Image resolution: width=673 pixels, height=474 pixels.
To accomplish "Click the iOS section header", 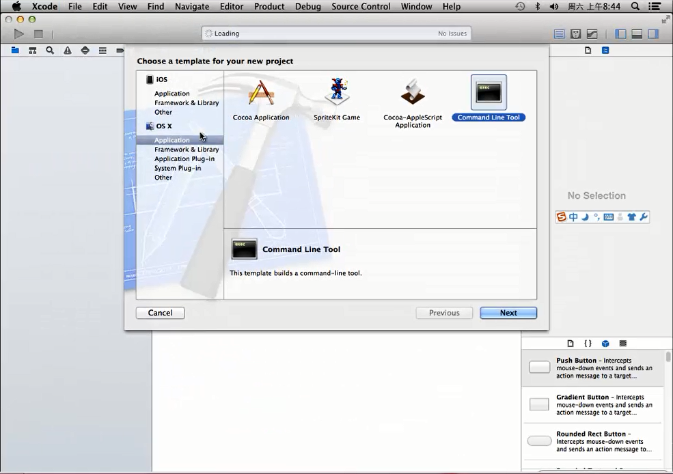I will (156, 79).
